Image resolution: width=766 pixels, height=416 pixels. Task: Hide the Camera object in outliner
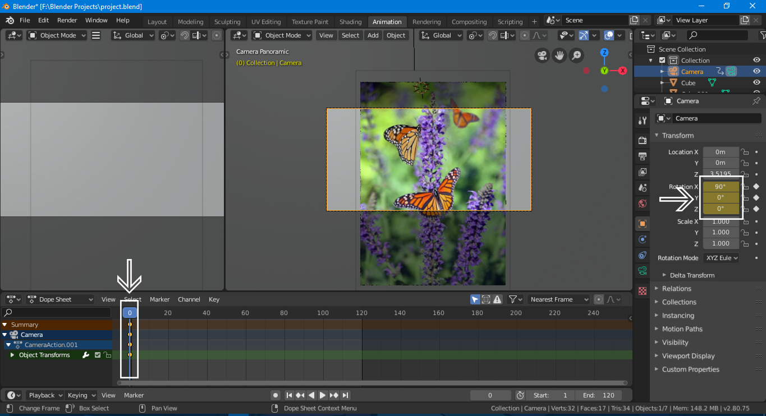tap(756, 72)
